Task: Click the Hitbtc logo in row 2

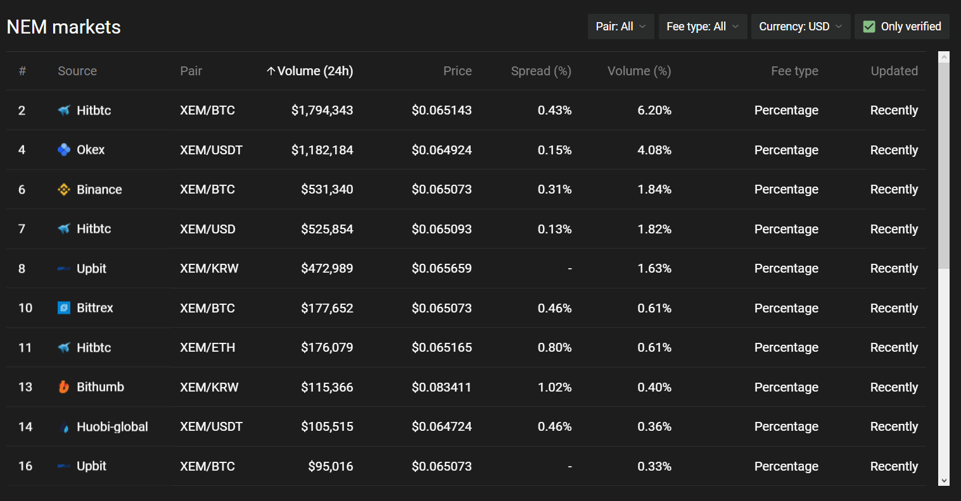Action: point(64,111)
